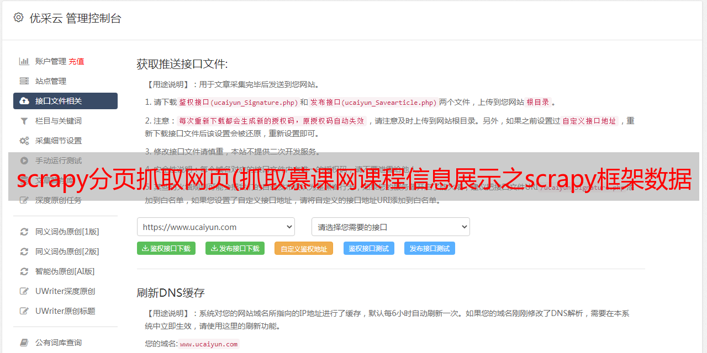Click the edit icon for UWriter原创标题

(24, 311)
